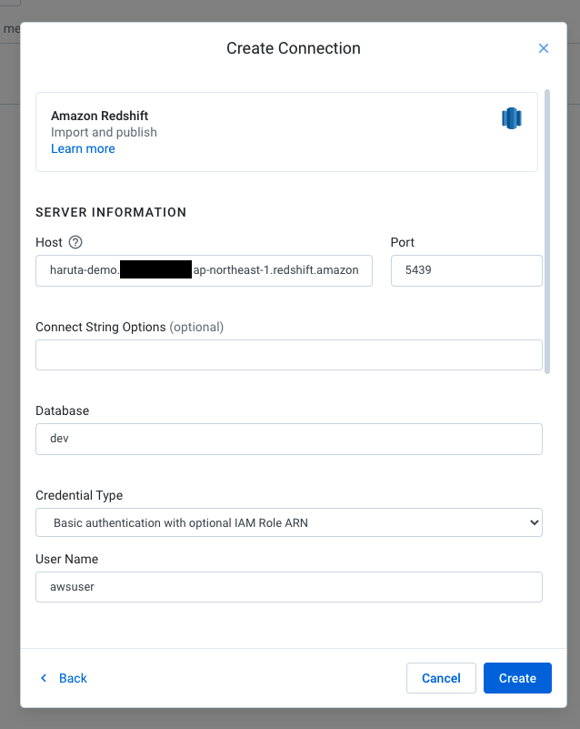580x729 pixels.
Task: Open the Credential Type dropdown
Action: coord(289,522)
